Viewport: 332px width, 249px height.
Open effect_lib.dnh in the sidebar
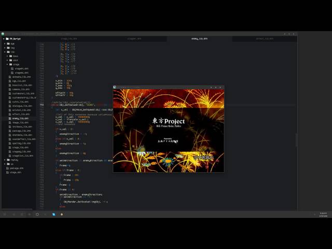click(21, 114)
